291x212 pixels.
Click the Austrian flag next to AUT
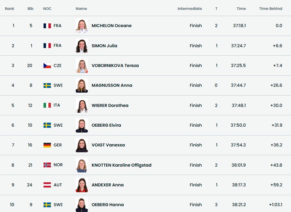(47, 185)
